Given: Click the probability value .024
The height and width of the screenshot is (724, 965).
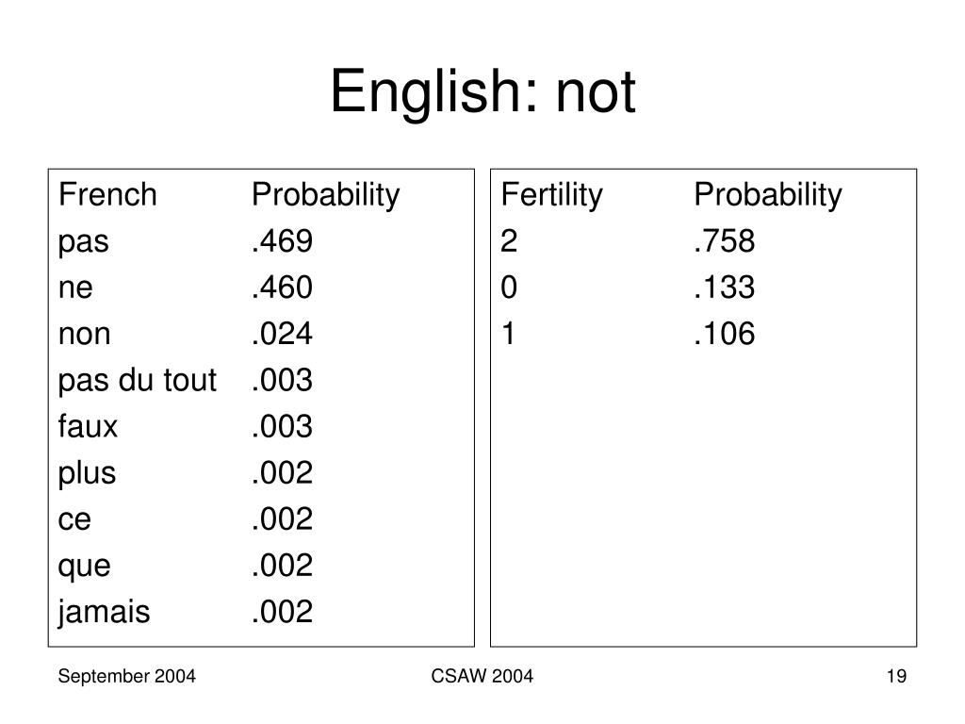Looking at the screenshot, I should [282, 334].
